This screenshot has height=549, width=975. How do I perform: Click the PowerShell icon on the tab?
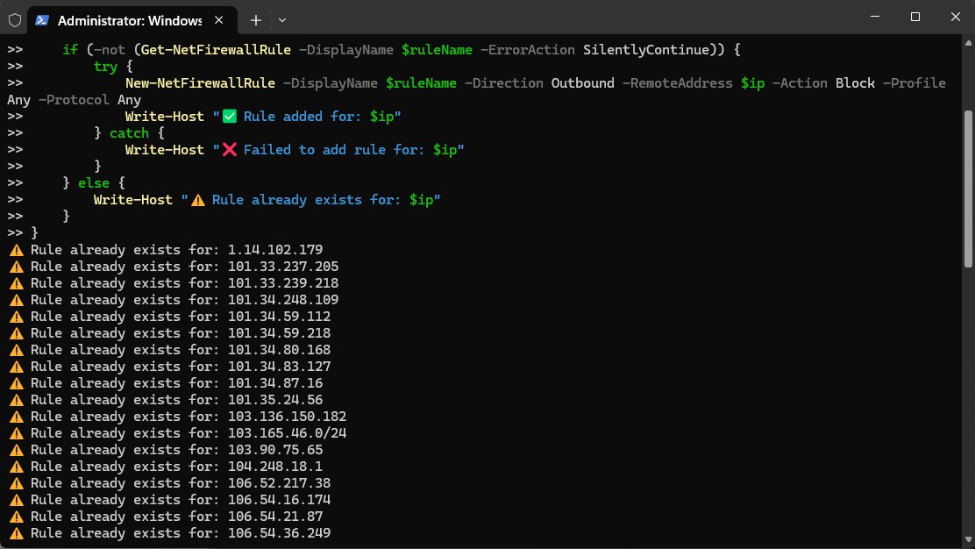42,19
